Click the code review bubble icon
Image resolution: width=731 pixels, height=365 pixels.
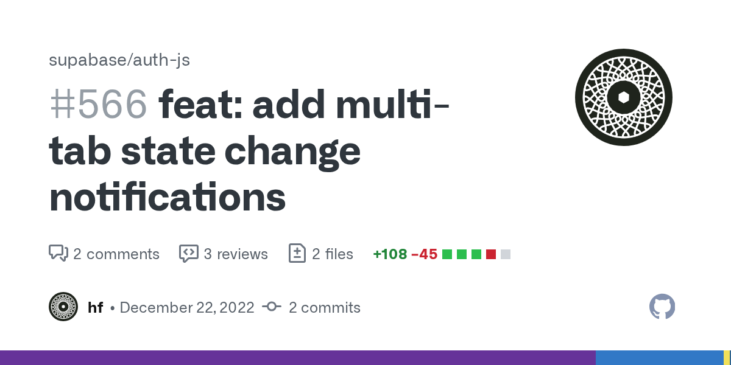point(188,253)
